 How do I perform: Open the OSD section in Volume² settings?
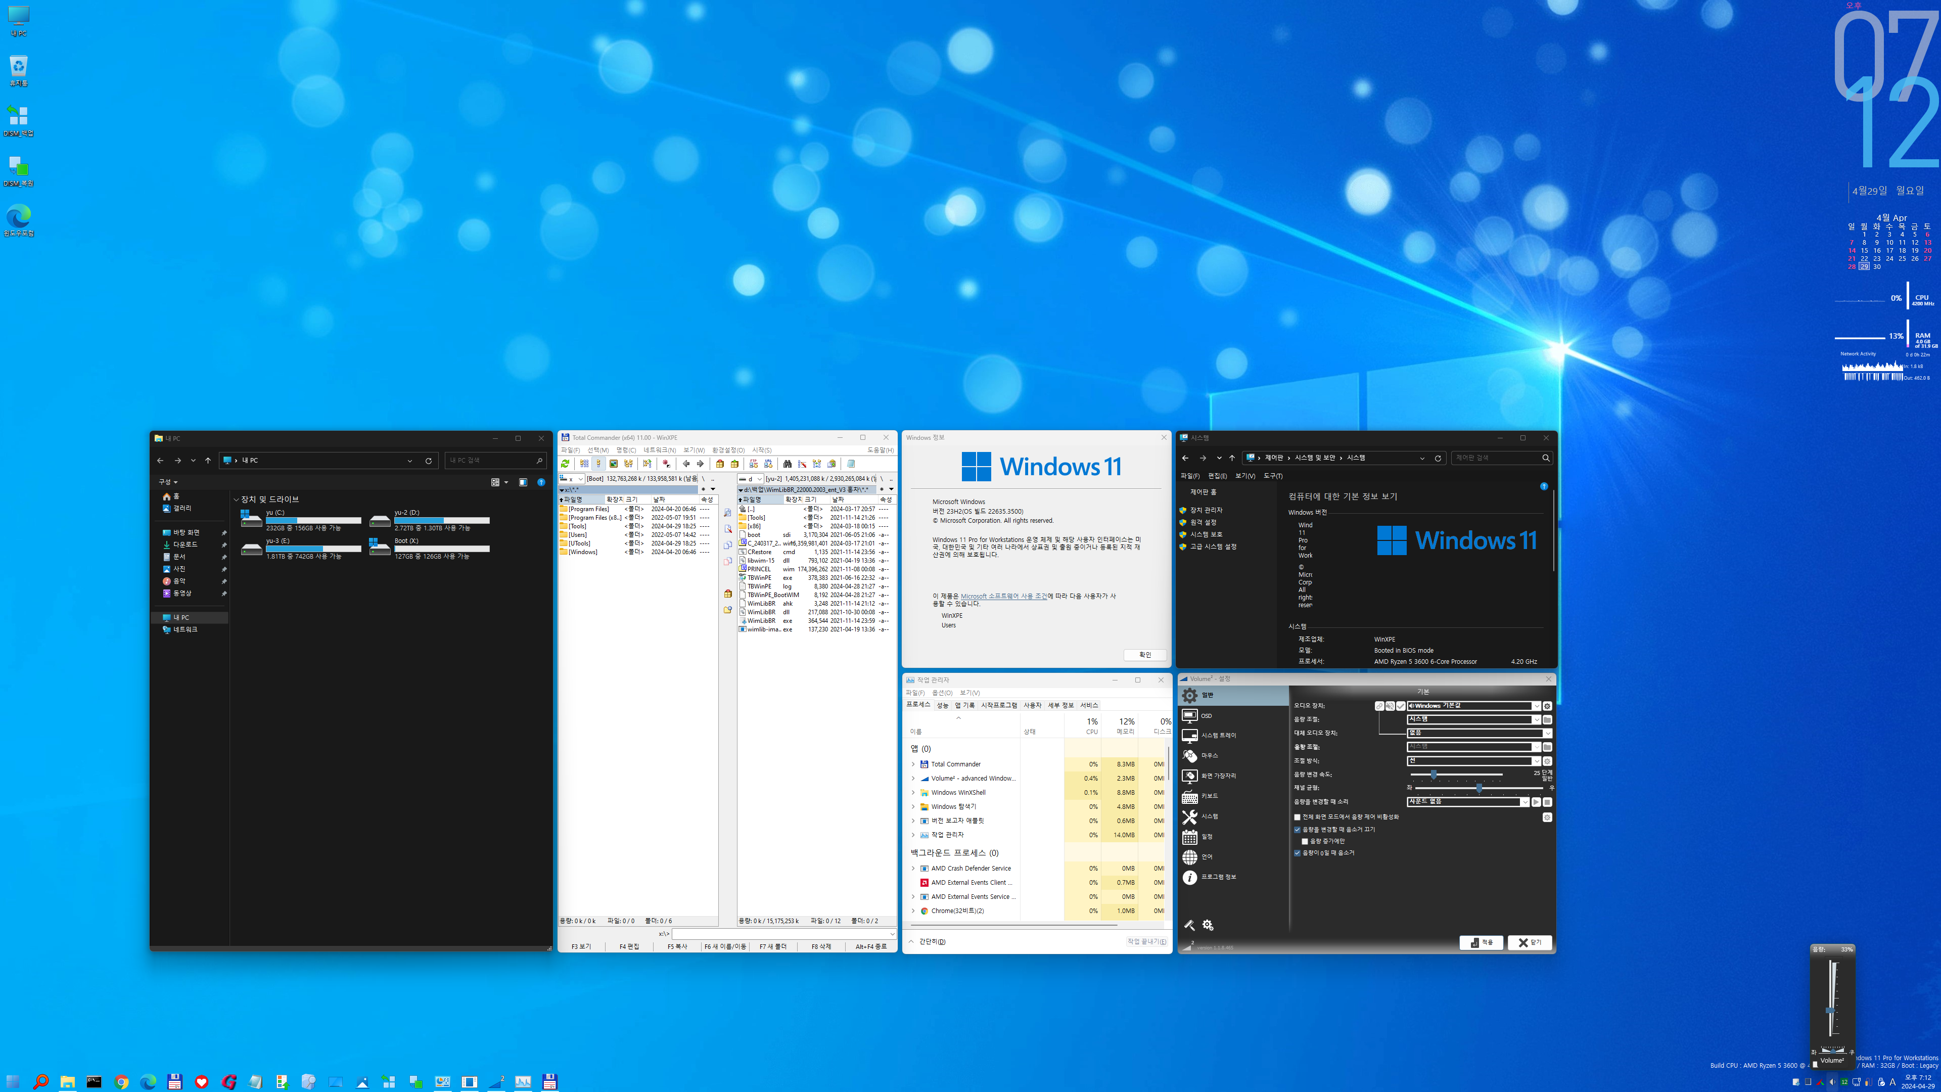tap(1233, 715)
